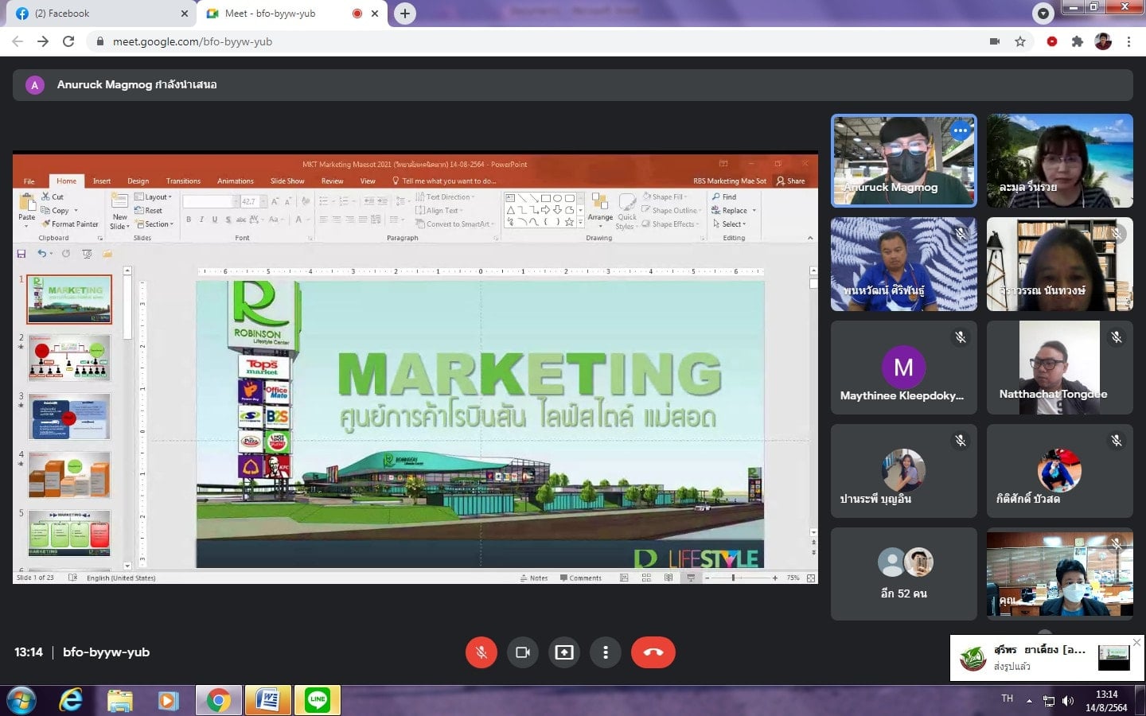Image resolution: width=1146 pixels, height=716 pixels.
Task: Click the Paste button in Clipboard group
Action: click(x=27, y=209)
